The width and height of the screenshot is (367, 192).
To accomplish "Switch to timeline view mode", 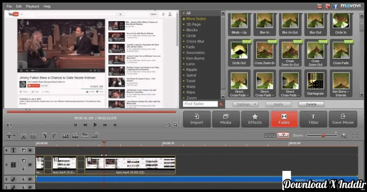I will pos(283,135).
